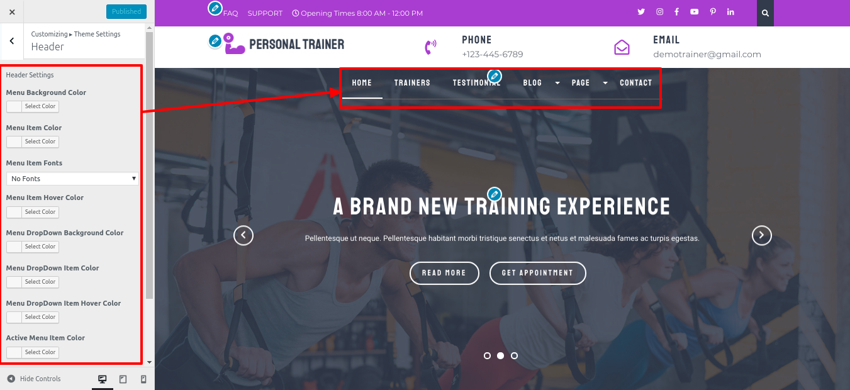Expand the Blog menu dropdown arrow
Viewport: 850px width, 390px height.
tap(557, 83)
